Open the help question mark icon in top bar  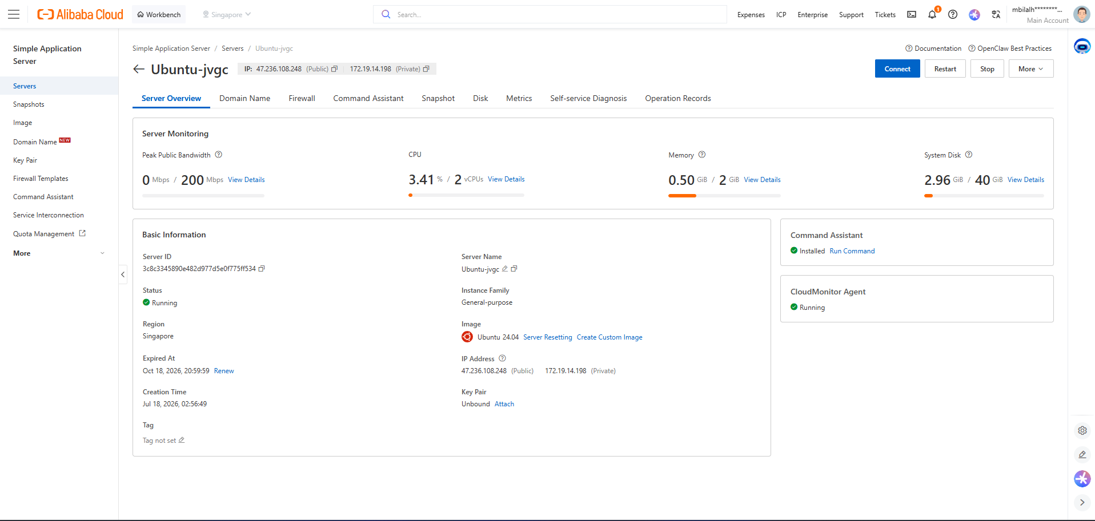[x=953, y=14]
